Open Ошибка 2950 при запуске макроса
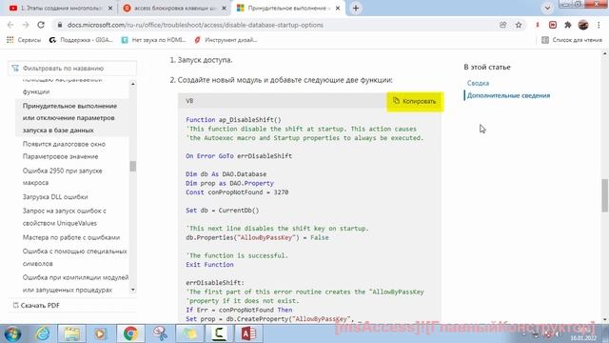This screenshot has height=343, width=609. pyautogui.click(x=62, y=176)
